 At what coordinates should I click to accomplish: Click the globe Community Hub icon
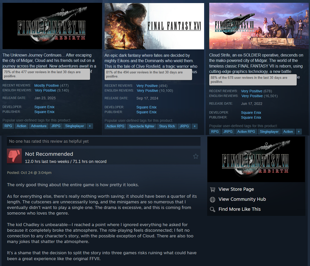213,199
